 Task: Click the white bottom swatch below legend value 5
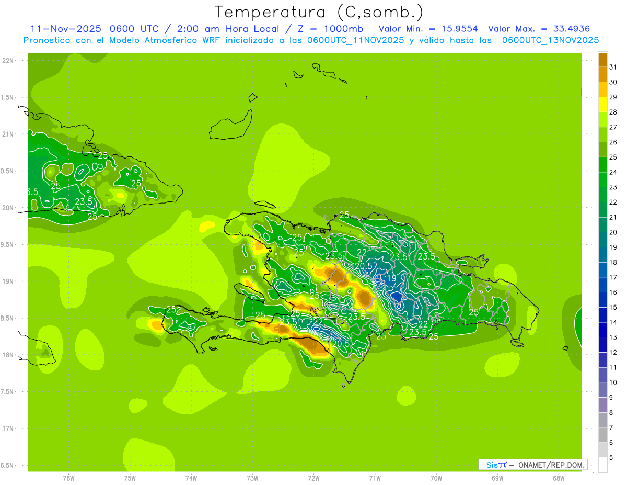[x=602, y=465]
